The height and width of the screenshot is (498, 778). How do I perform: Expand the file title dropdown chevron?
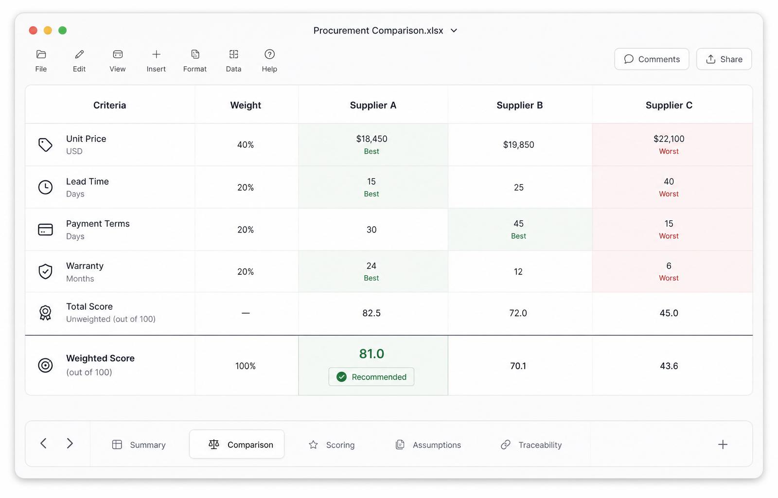[454, 31]
